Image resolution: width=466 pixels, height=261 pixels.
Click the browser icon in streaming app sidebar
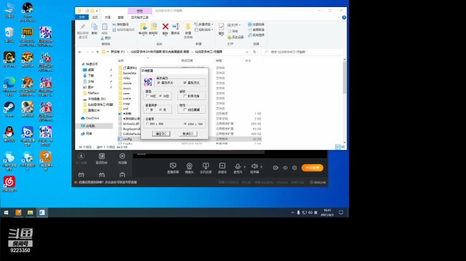pyautogui.click(x=122, y=156)
